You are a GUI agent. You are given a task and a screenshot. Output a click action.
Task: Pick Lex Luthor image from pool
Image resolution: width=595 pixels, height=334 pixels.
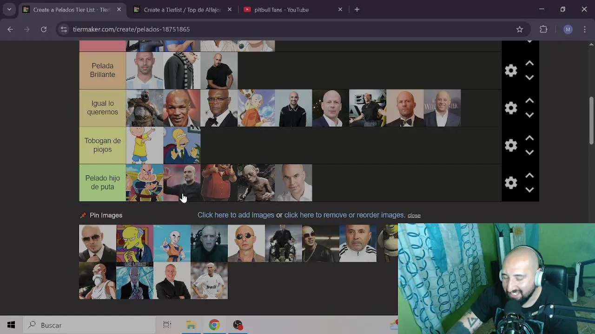[x=135, y=281]
